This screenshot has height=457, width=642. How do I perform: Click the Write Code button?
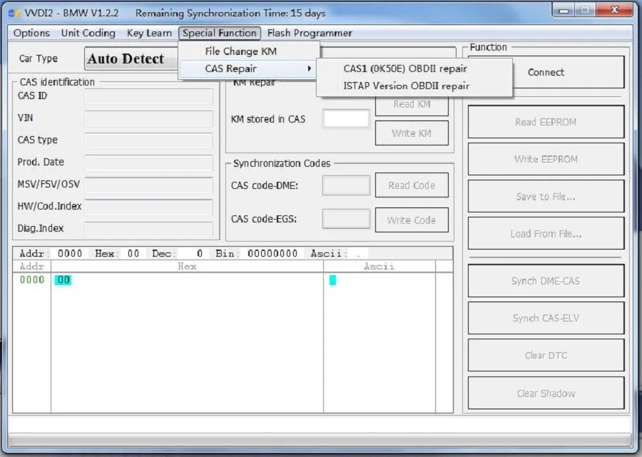pyautogui.click(x=412, y=220)
